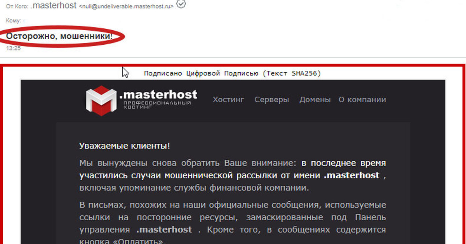Click the digital signature SHA256 indicator
The image size is (466, 244).
tap(232, 73)
